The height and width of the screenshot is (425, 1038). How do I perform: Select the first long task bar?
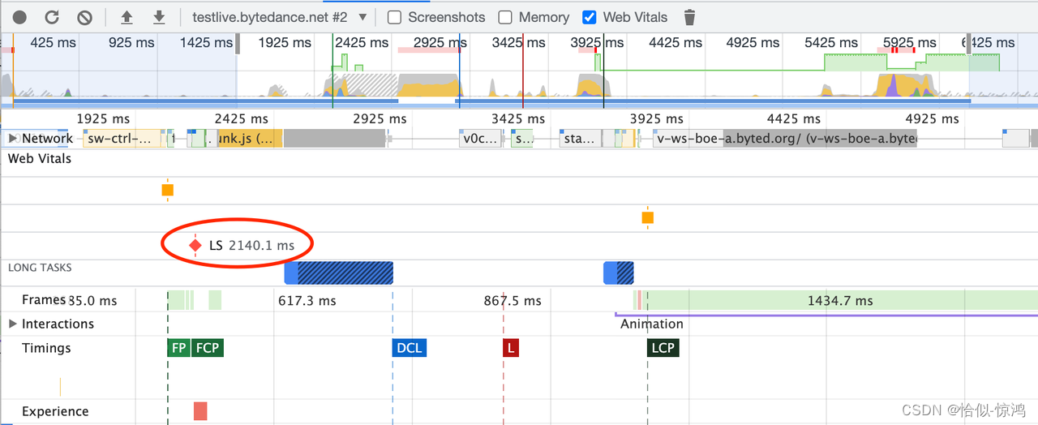coord(339,273)
